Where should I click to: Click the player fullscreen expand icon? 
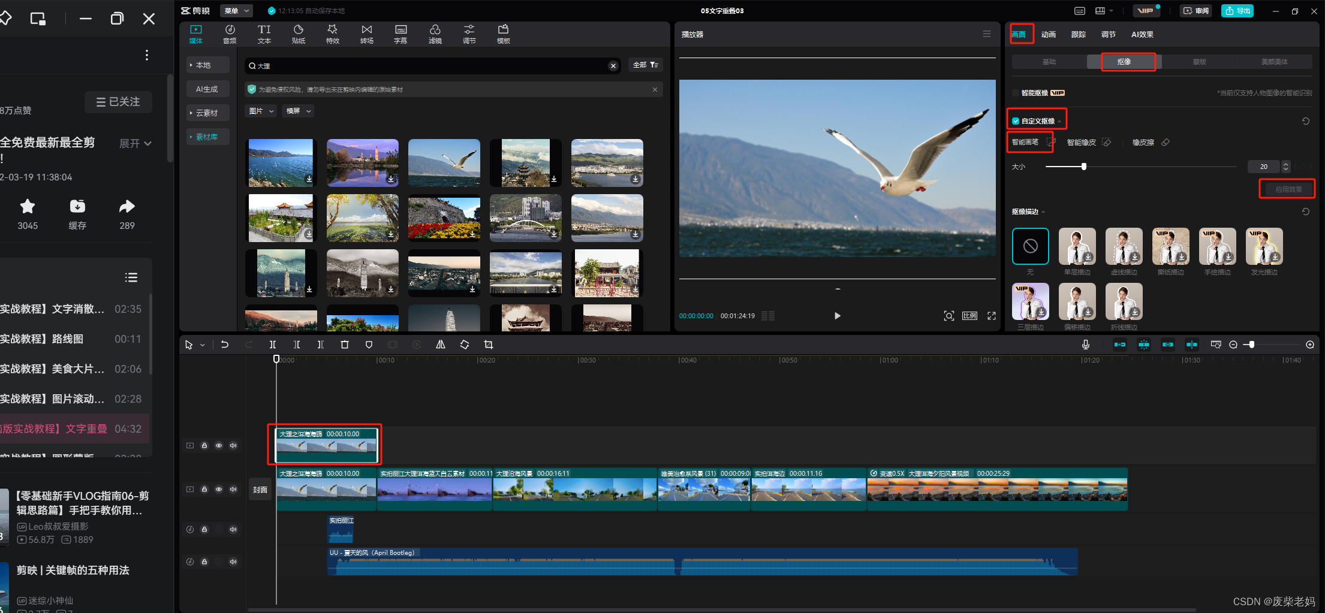[992, 316]
